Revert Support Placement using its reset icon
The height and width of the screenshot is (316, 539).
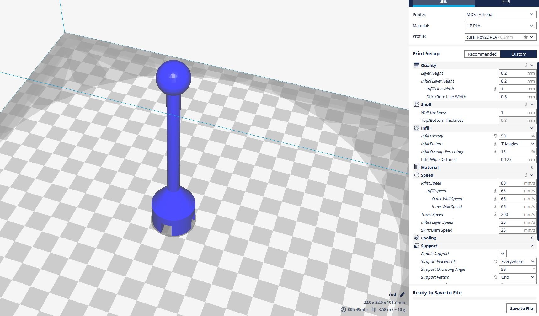click(x=495, y=261)
